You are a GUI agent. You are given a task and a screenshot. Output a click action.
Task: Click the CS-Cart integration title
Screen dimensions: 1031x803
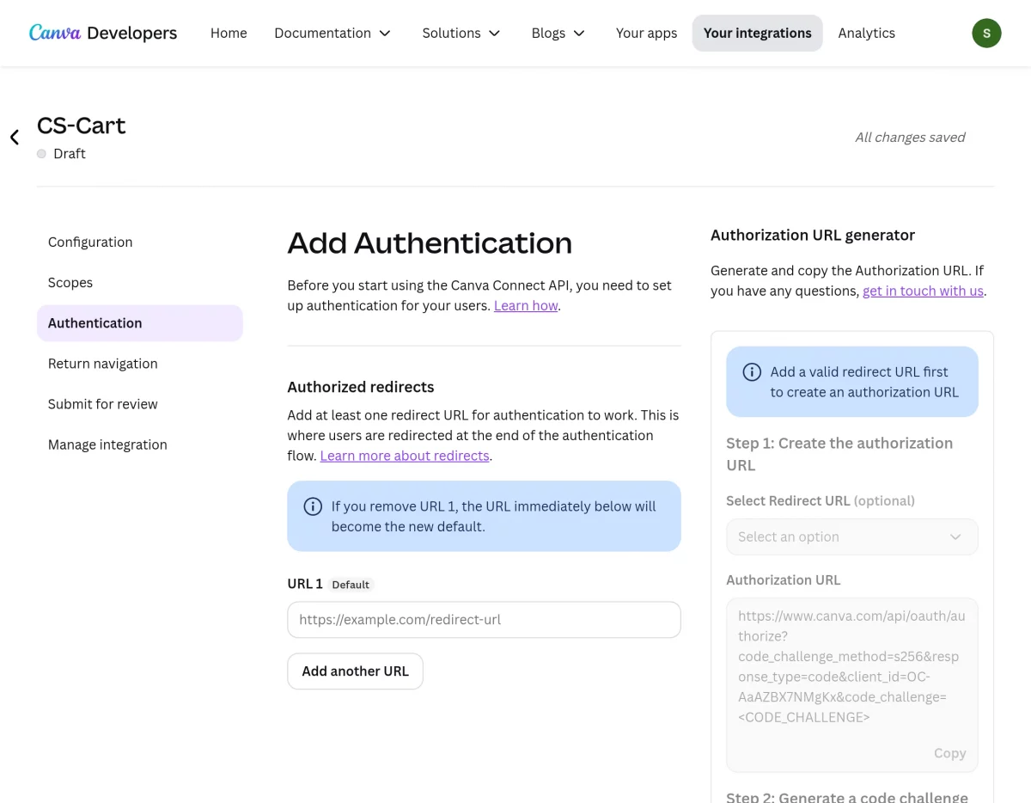click(81, 126)
